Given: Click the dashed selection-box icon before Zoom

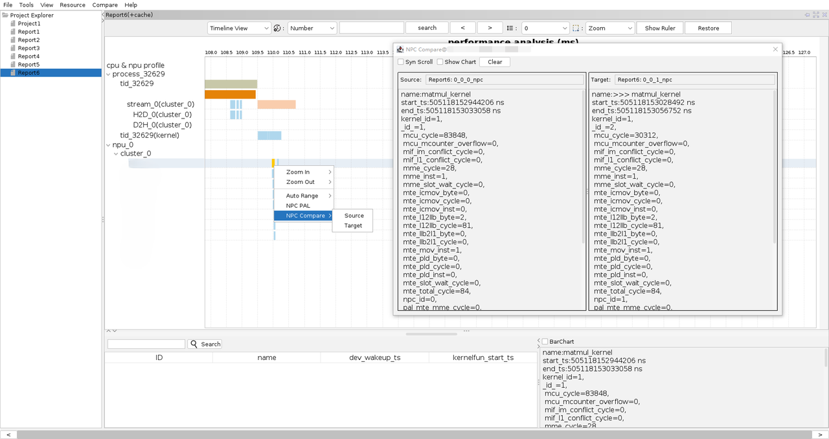Looking at the screenshot, I should point(576,28).
